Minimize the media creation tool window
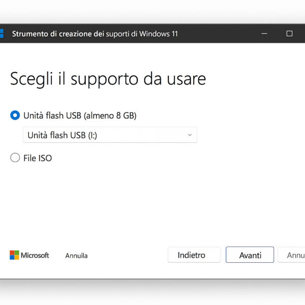This screenshot has height=305, width=305. coord(264,34)
